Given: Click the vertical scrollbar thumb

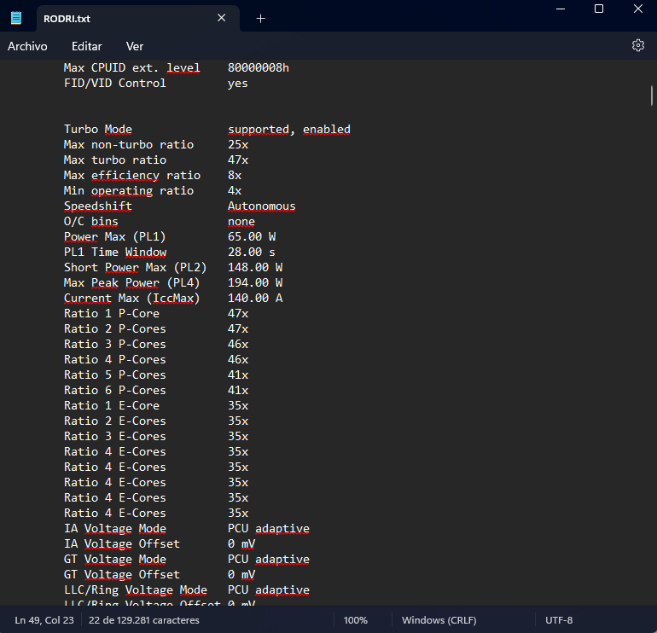Looking at the screenshot, I should (652, 96).
